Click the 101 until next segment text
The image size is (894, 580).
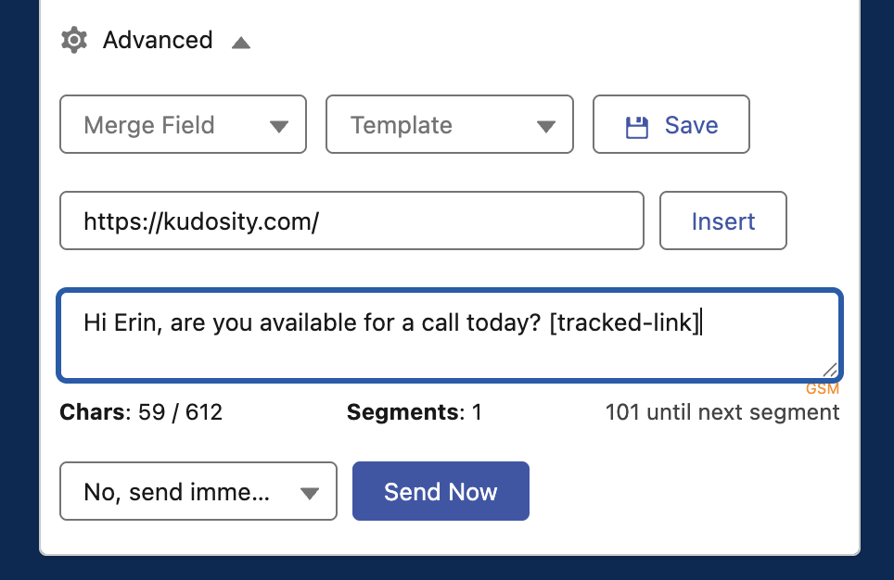(x=722, y=412)
